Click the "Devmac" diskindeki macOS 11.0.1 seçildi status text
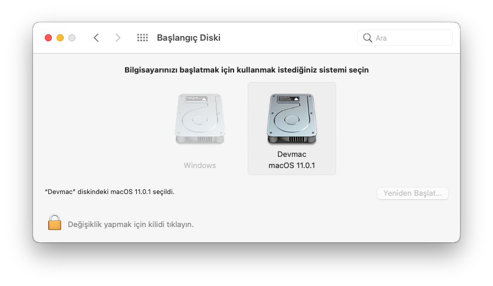 pyautogui.click(x=110, y=192)
